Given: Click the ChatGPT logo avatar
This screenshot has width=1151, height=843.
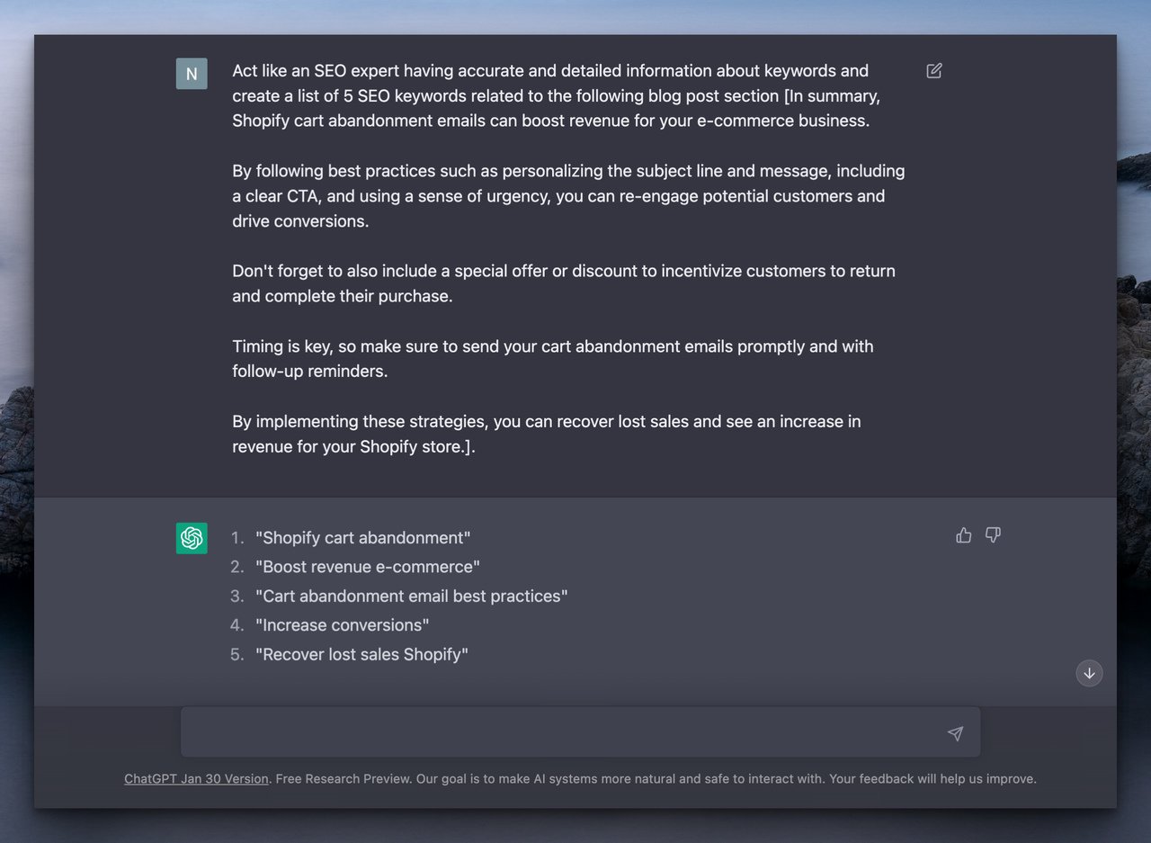Looking at the screenshot, I should pos(192,538).
